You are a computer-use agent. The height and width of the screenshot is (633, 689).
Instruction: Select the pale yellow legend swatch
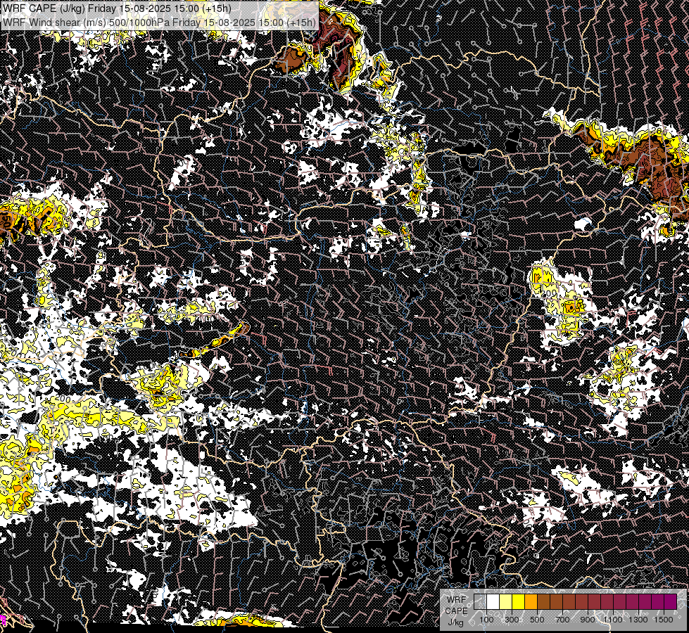pos(505,601)
